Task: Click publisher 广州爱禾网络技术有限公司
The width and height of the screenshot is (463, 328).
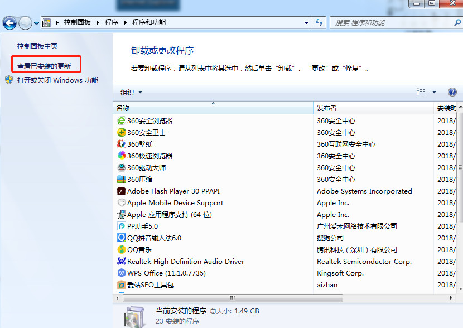Action: tap(356, 226)
